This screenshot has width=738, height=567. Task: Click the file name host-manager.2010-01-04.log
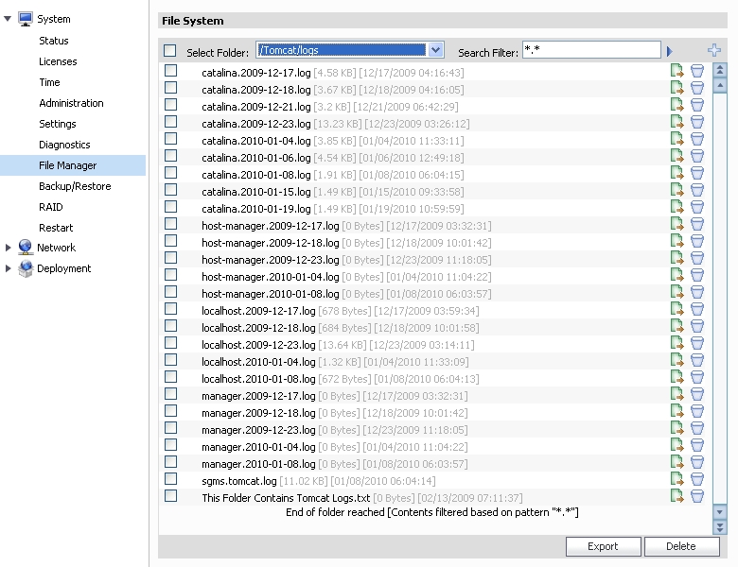(271, 277)
